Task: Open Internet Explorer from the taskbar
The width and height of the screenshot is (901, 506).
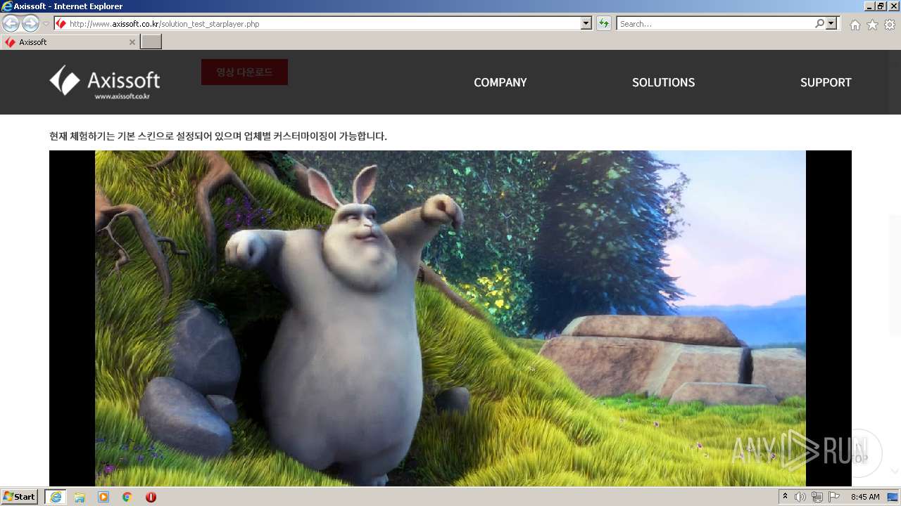Action: pyautogui.click(x=56, y=497)
